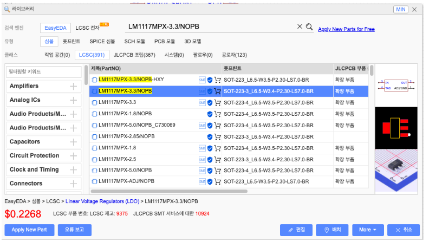Screen dimensions: 429x242
Task: Click the cart icon for LM1117MPX-ADJ/NOPB
Action: point(218,181)
